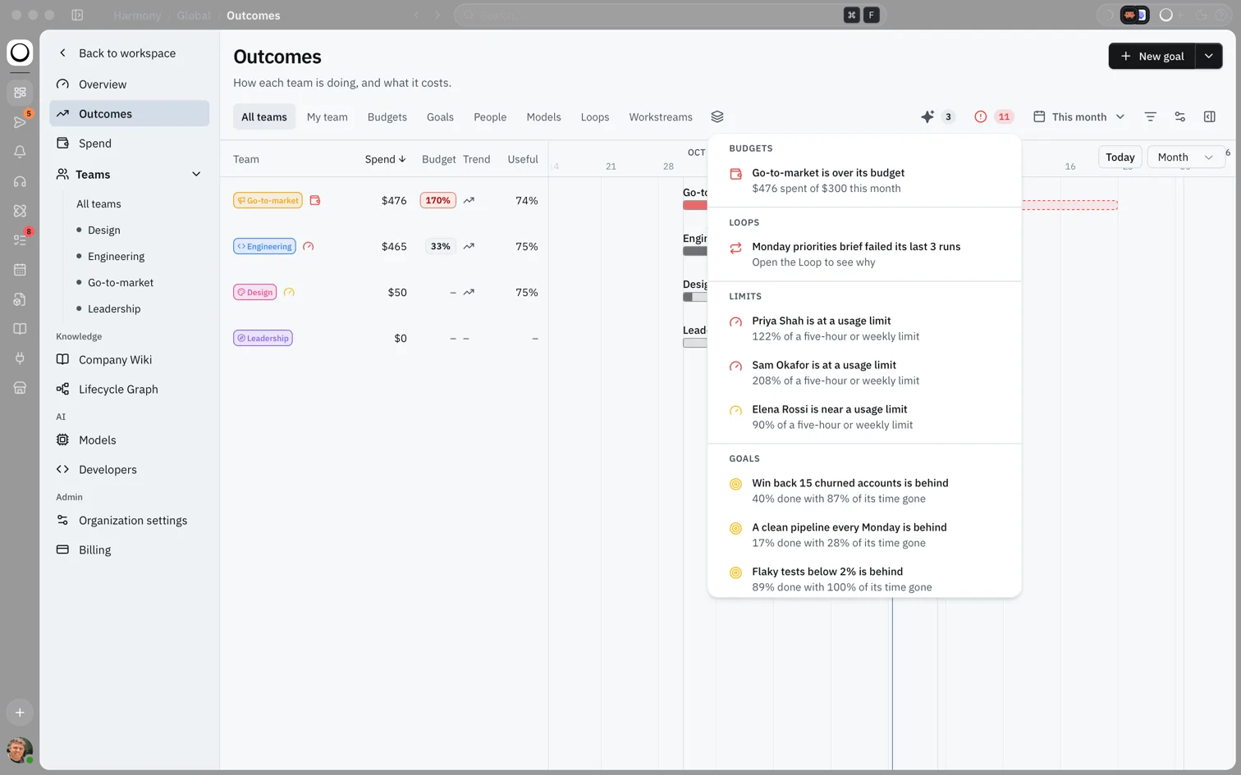Sort by the Spend column header
1241x775 pixels.
coord(386,159)
